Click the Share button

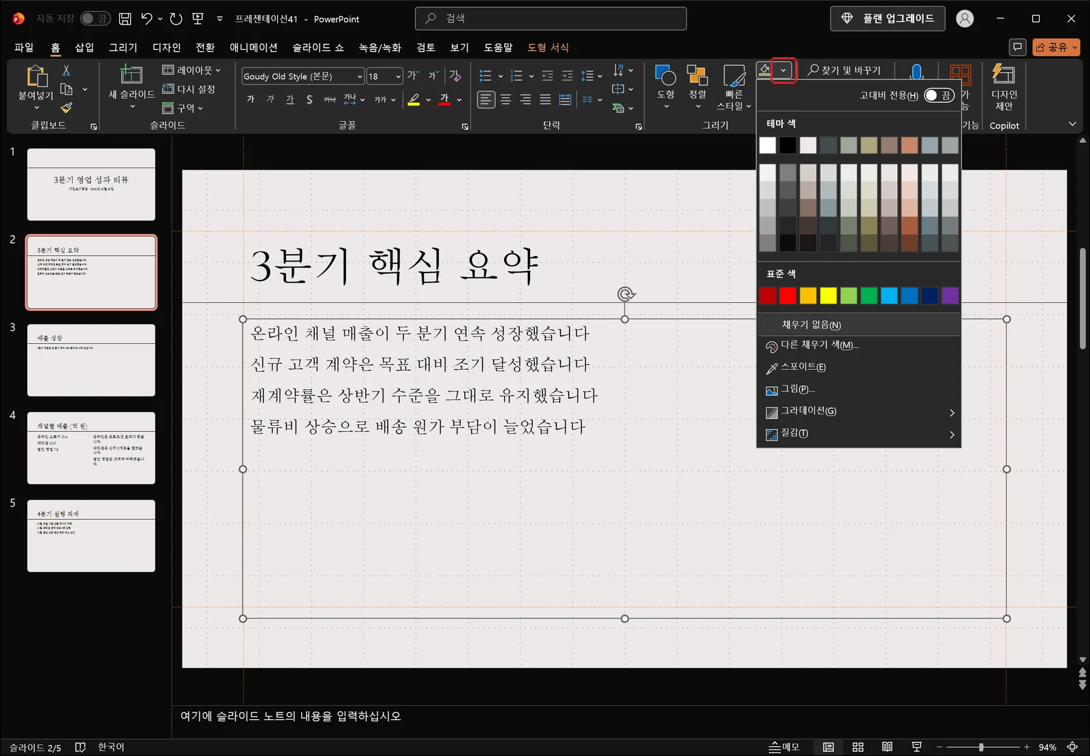click(x=1056, y=47)
